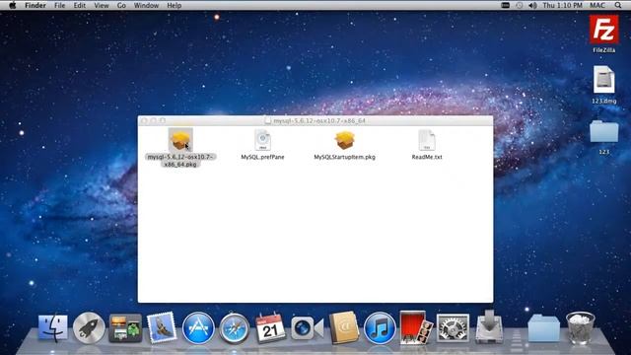This screenshot has height=355, width=631.
Task: Select the 123 folder on desktop
Action: point(603,131)
